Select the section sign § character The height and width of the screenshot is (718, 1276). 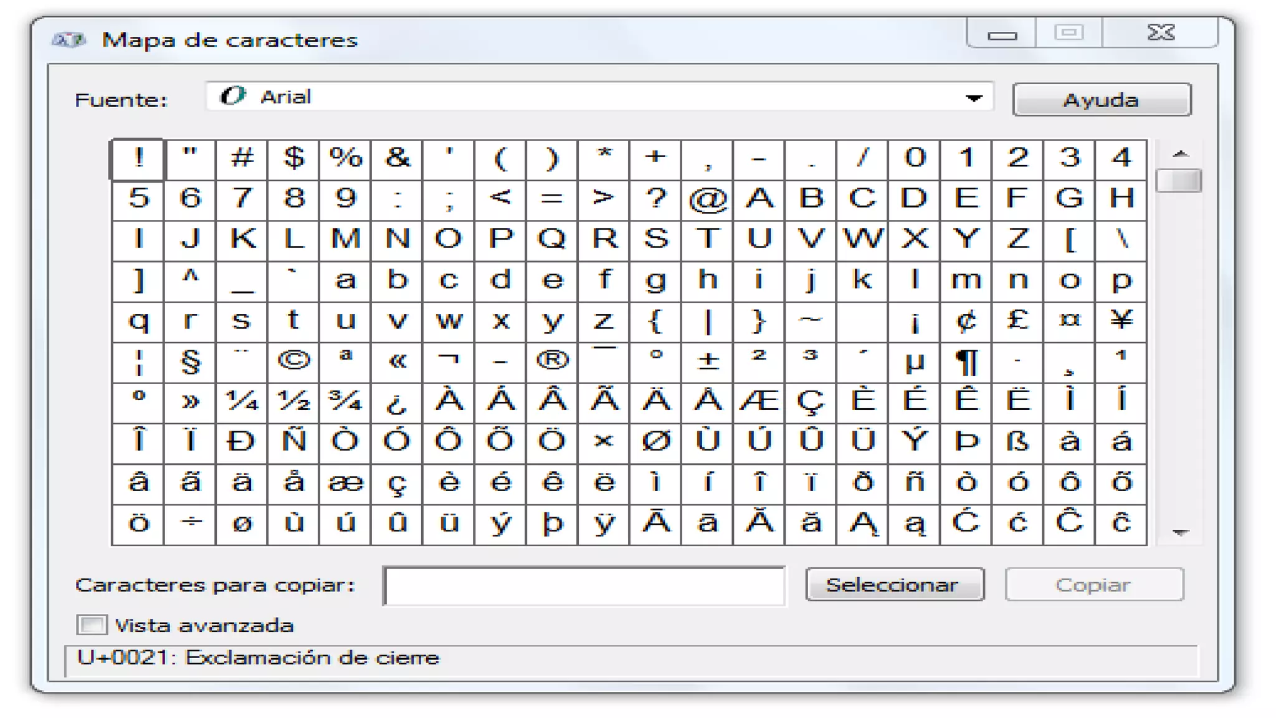point(190,361)
